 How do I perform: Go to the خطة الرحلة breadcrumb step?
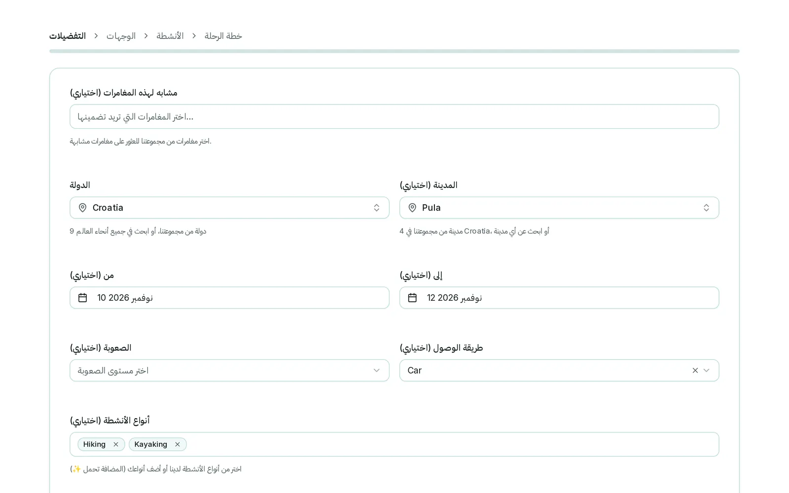tap(223, 36)
